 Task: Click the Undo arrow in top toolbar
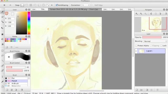[x=4, y=5]
